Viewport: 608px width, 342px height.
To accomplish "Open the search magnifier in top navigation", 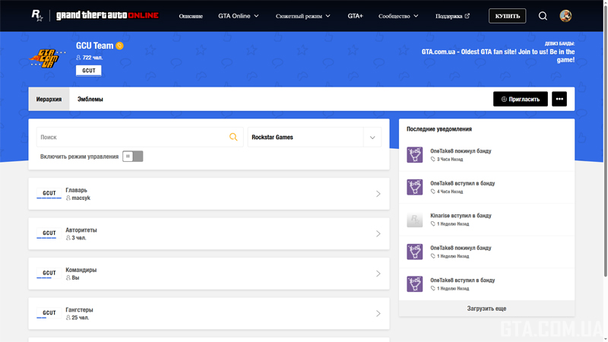I will point(543,16).
